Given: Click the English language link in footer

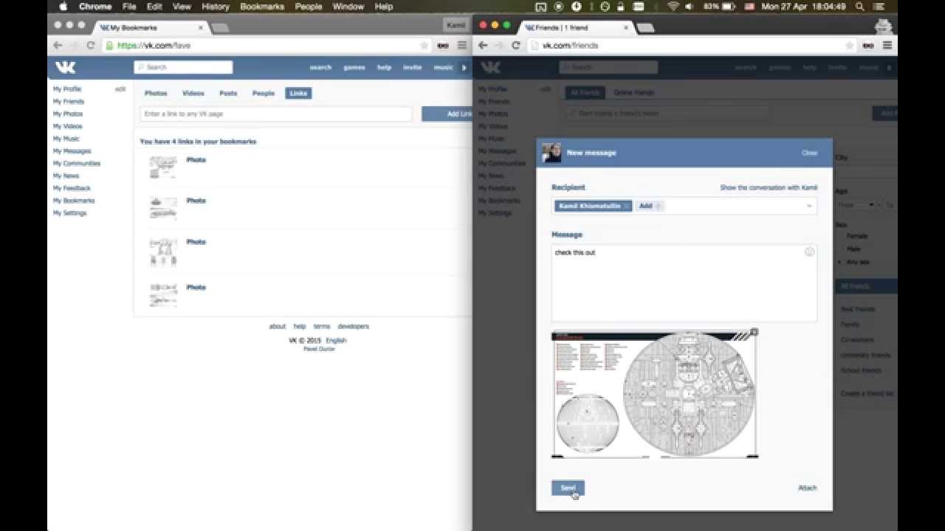Looking at the screenshot, I should (x=336, y=341).
